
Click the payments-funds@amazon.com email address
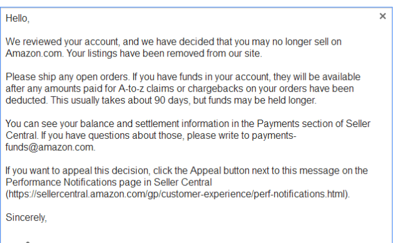151,141
